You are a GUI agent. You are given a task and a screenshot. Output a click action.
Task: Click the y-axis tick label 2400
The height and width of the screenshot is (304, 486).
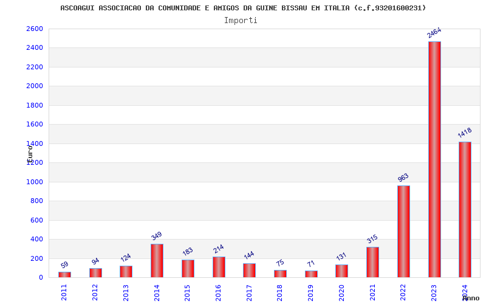coord(35,48)
